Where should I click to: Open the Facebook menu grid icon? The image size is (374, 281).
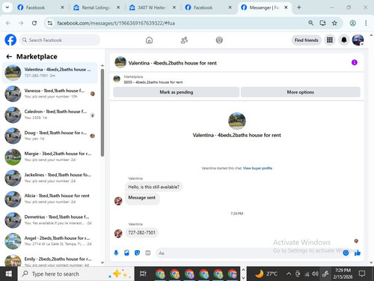coord(330,40)
